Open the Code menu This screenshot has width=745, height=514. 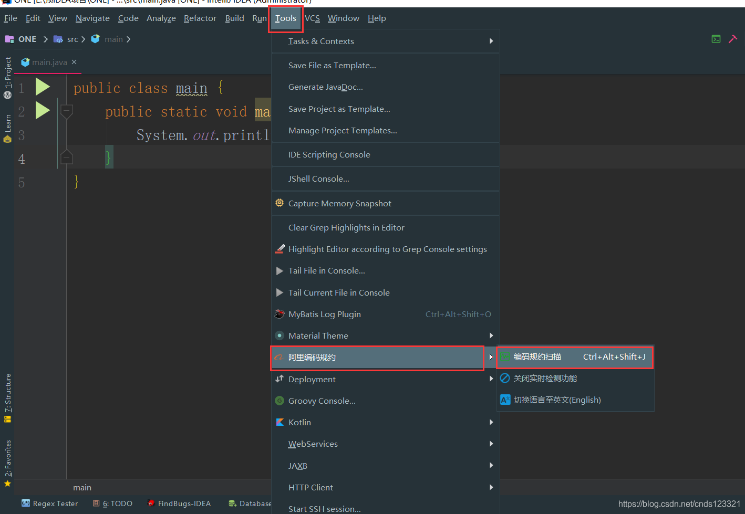tap(128, 18)
